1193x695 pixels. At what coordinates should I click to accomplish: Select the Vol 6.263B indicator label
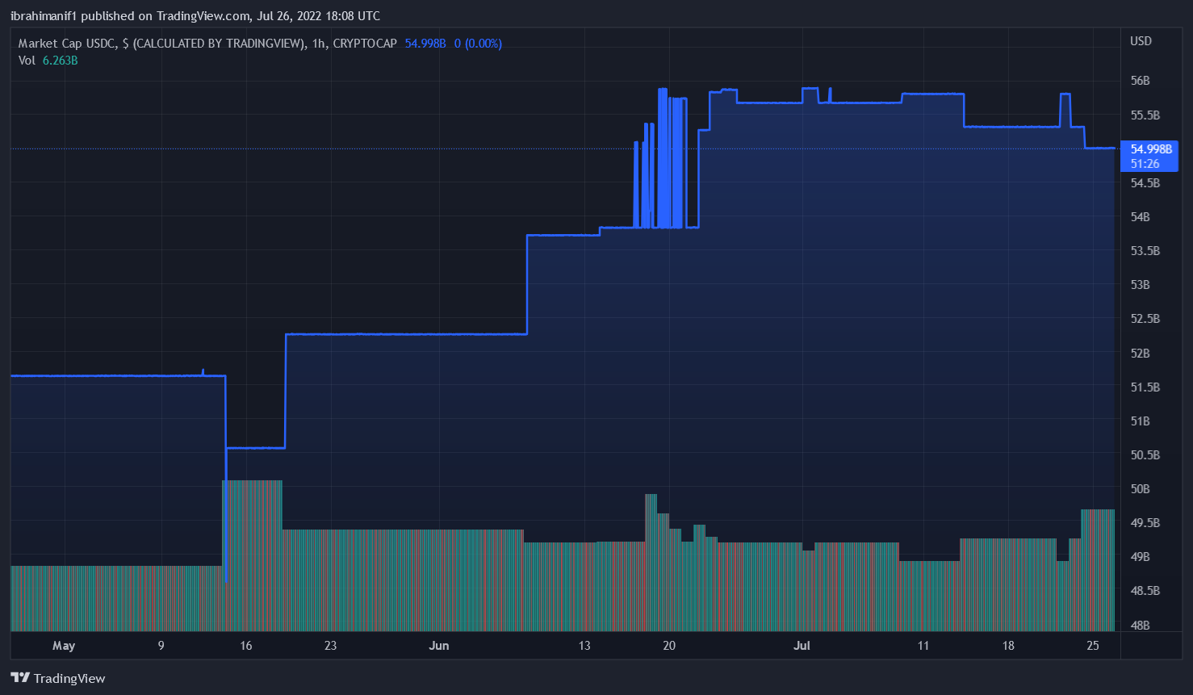(x=48, y=61)
